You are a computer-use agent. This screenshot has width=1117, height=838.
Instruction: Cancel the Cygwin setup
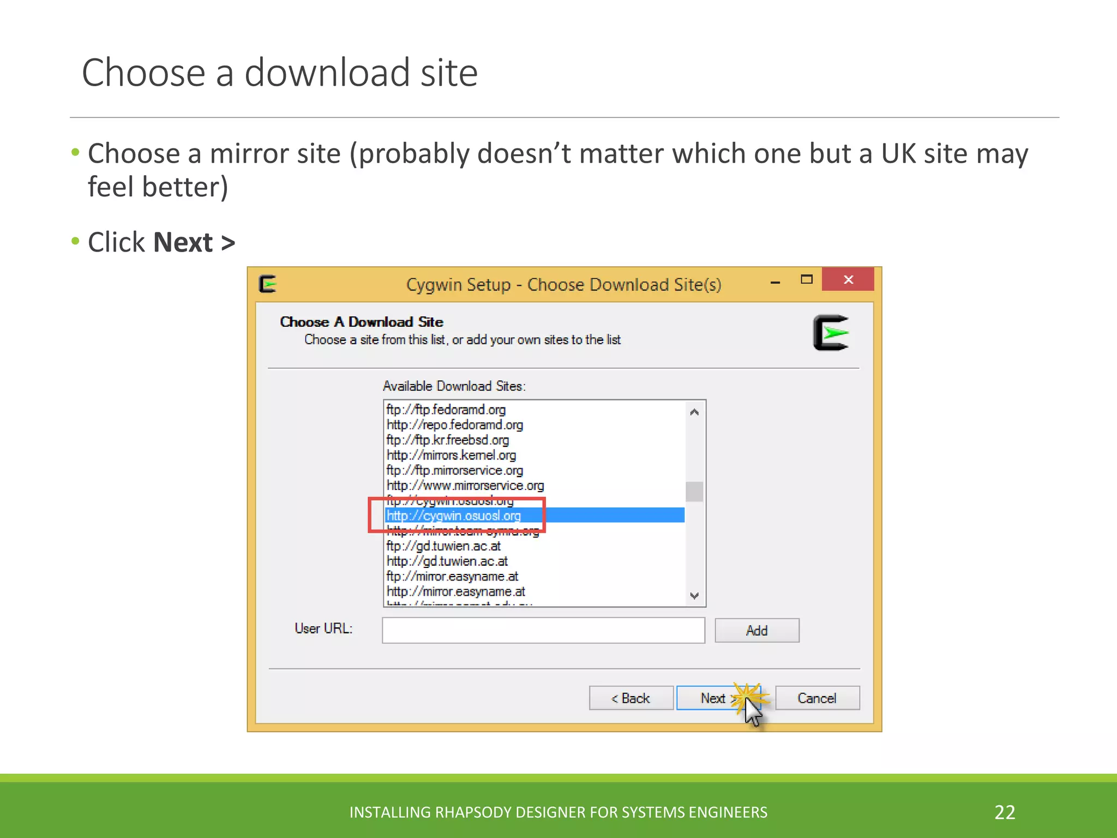coord(818,698)
